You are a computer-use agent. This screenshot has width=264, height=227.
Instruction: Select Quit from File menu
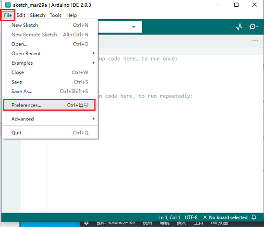pos(49,132)
